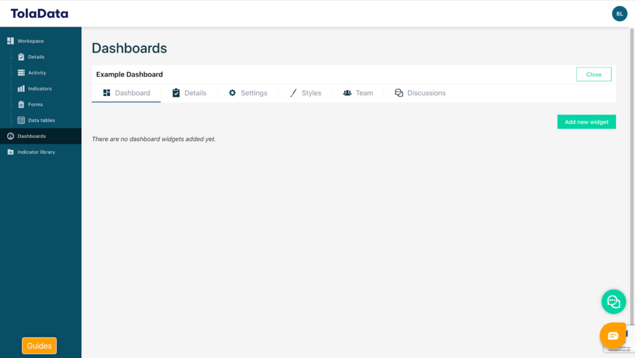Click the Indicators bar chart icon
635x358 pixels.
(21, 89)
